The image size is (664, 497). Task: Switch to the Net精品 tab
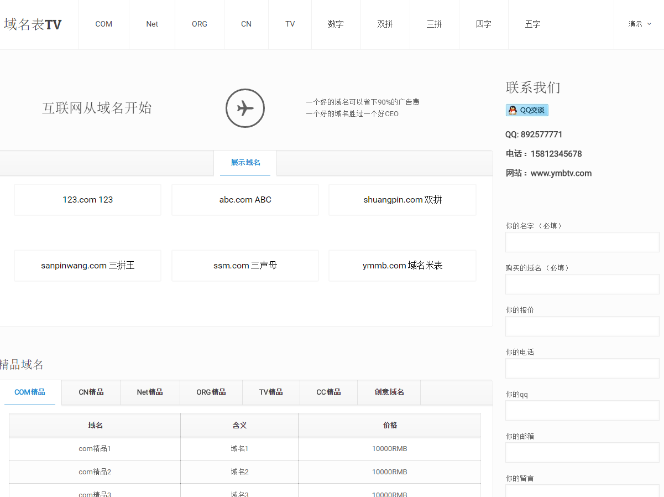pos(150,392)
